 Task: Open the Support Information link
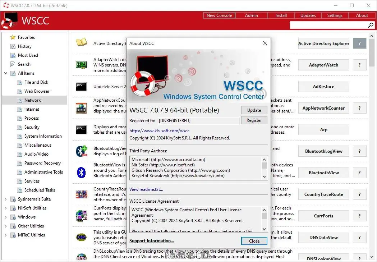[151, 241]
